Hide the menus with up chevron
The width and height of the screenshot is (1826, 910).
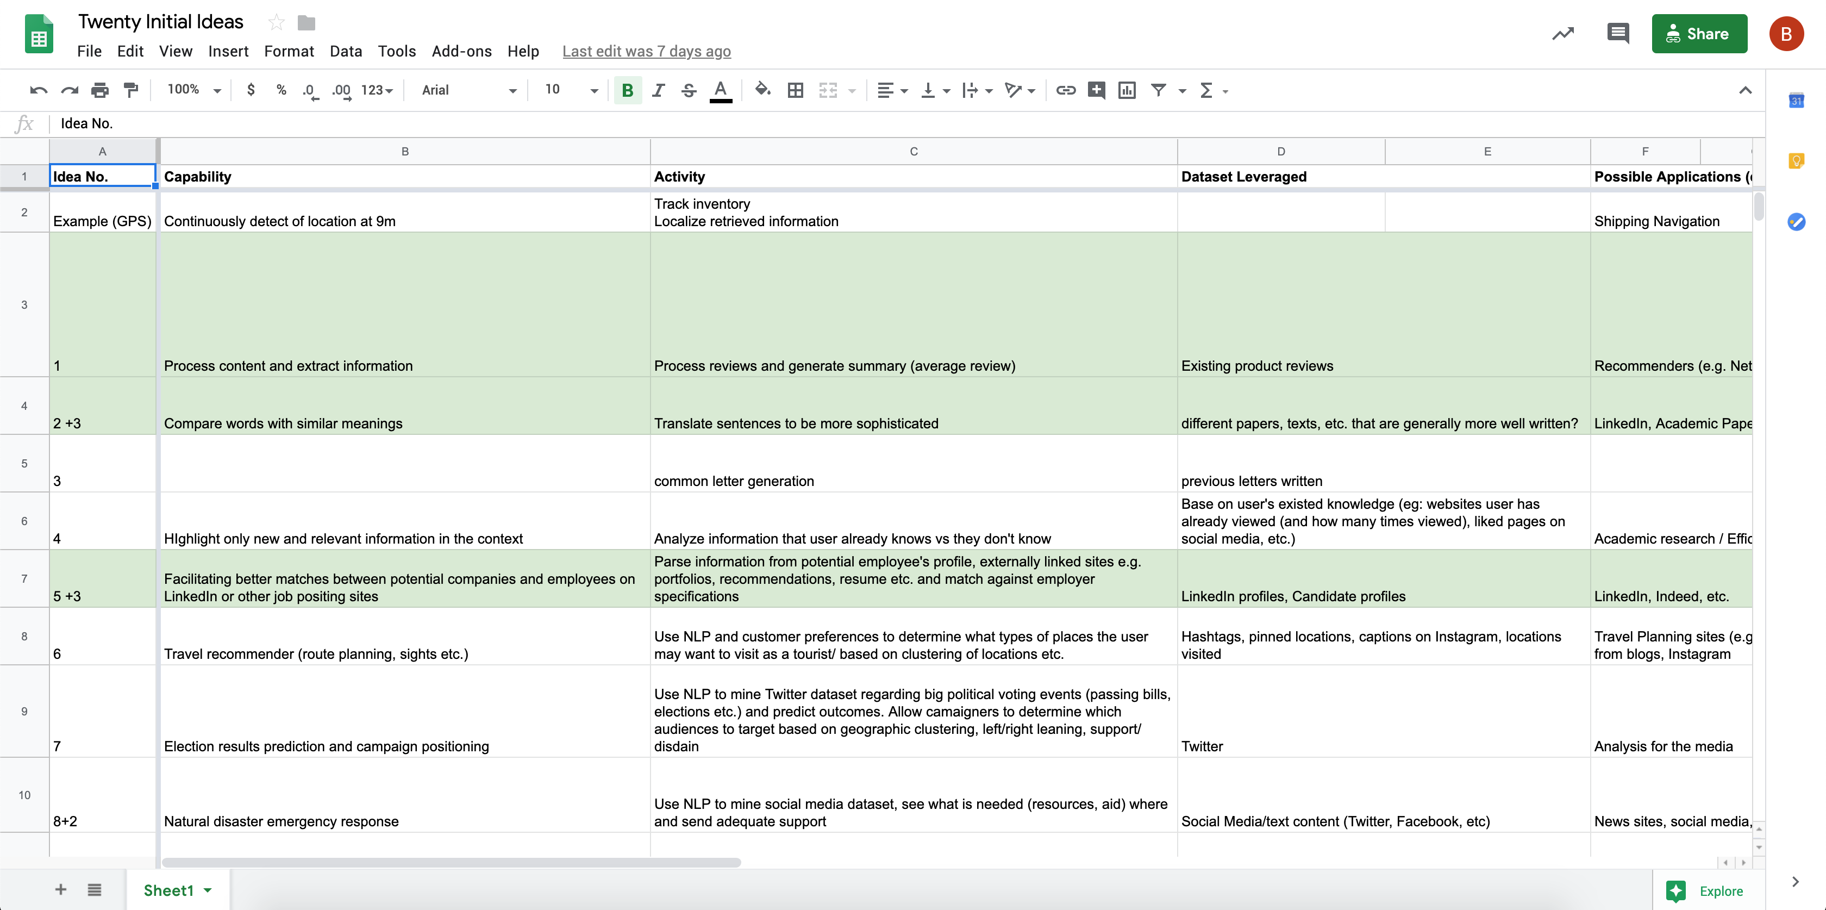click(x=1745, y=90)
